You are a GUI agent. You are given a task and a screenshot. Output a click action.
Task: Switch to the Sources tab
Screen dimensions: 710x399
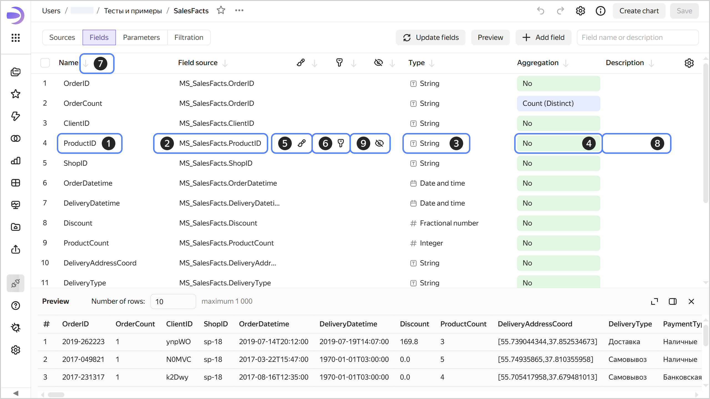[62, 37]
